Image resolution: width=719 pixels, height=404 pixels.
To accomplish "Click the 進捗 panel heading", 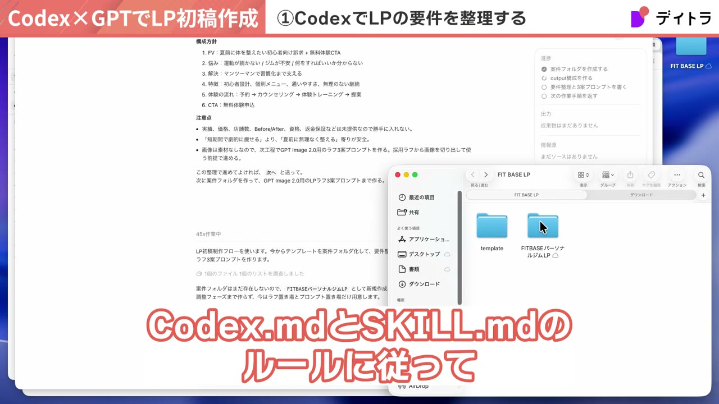I will [546, 58].
